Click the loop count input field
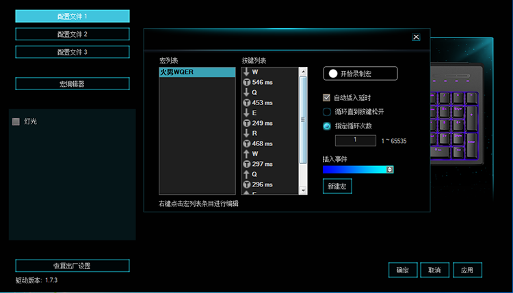Image resolution: width=513 pixels, height=293 pixels. (x=355, y=141)
